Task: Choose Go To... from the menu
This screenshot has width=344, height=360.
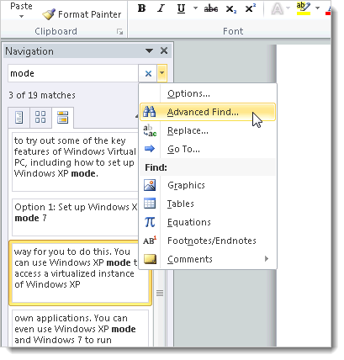Action: (208, 149)
